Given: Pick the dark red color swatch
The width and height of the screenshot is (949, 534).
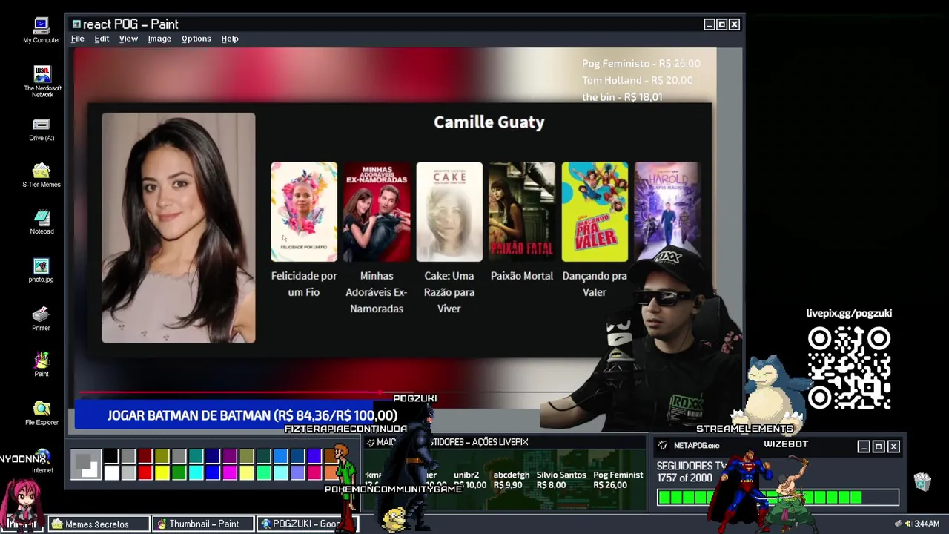Looking at the screenshot, I should tap(145, 456).
